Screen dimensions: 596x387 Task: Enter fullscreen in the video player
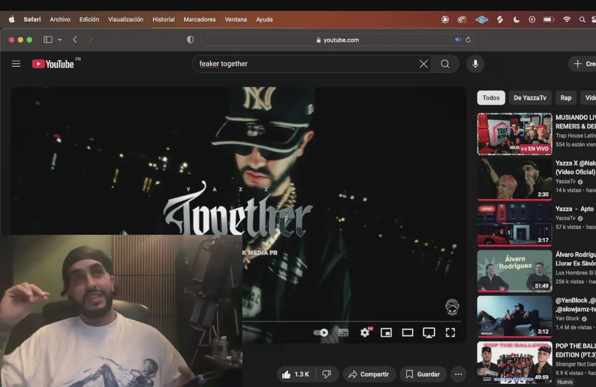pos(450,333)
